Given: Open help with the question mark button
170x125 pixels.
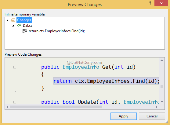Looking at the screenshot, I should (x=150, y=3).
